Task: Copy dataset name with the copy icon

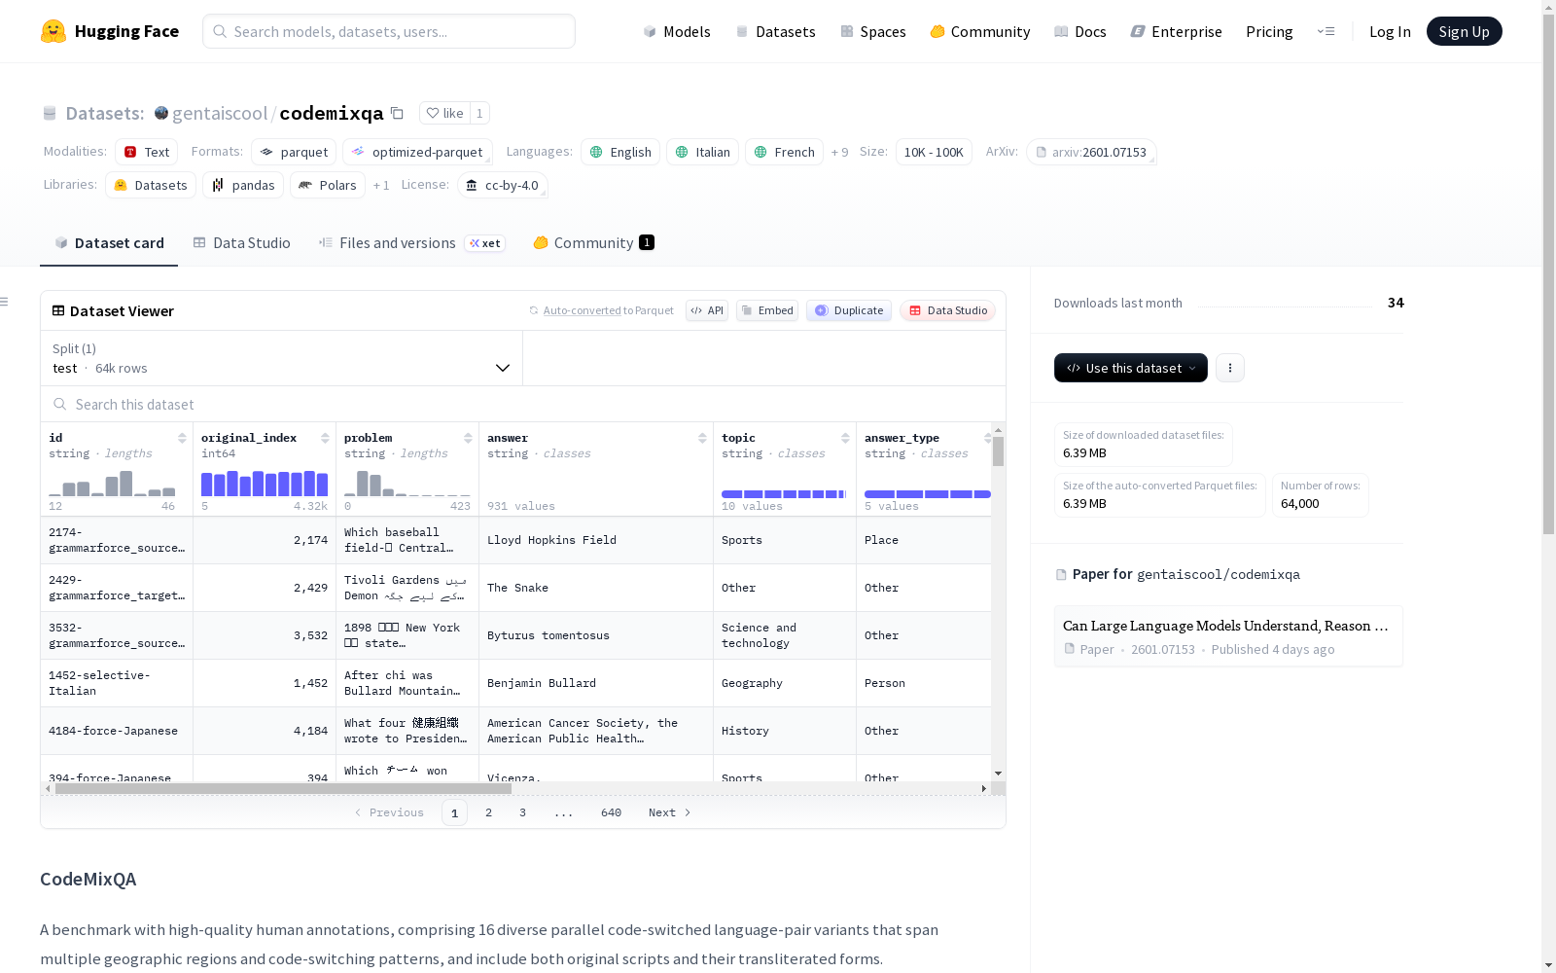Action: pos(397,113)
